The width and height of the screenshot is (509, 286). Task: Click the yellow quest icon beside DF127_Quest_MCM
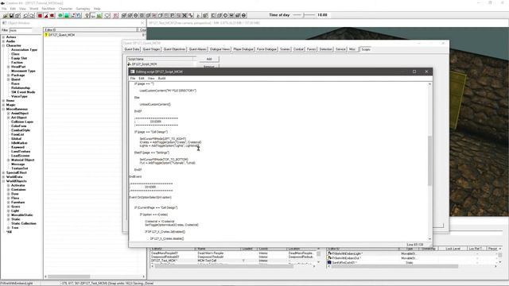pyautogui.click(x=46, y=35)
